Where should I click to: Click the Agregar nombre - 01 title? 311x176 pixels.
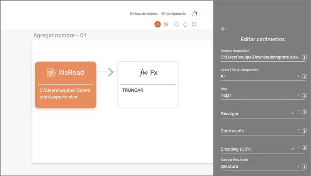click(60, 35)
